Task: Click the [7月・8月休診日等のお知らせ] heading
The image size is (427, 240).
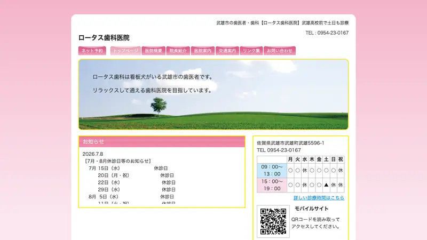Action: pyautogui.click(x=117, y=161)
